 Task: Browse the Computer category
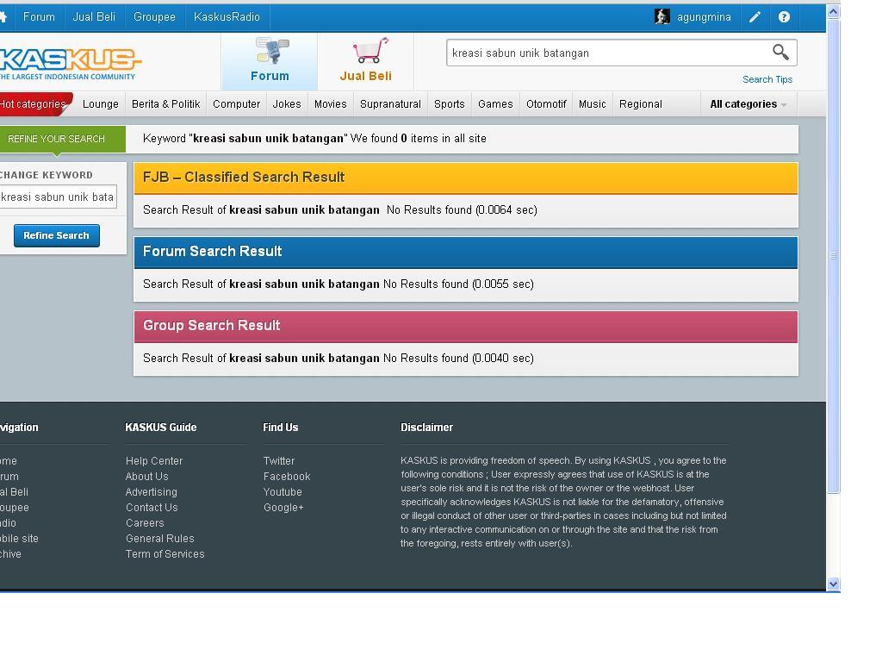click(236, 104)
